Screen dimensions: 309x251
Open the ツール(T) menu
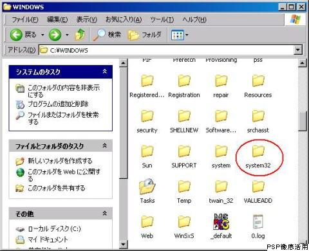pos(162,20)
